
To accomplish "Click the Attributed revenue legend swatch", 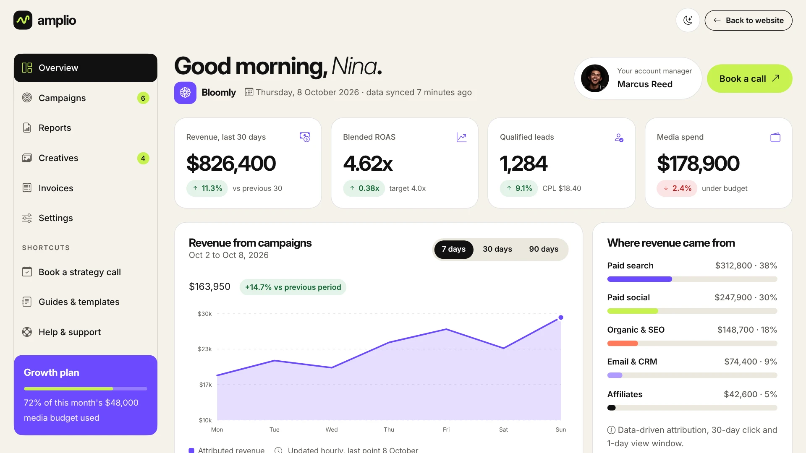I will [191, 450].
